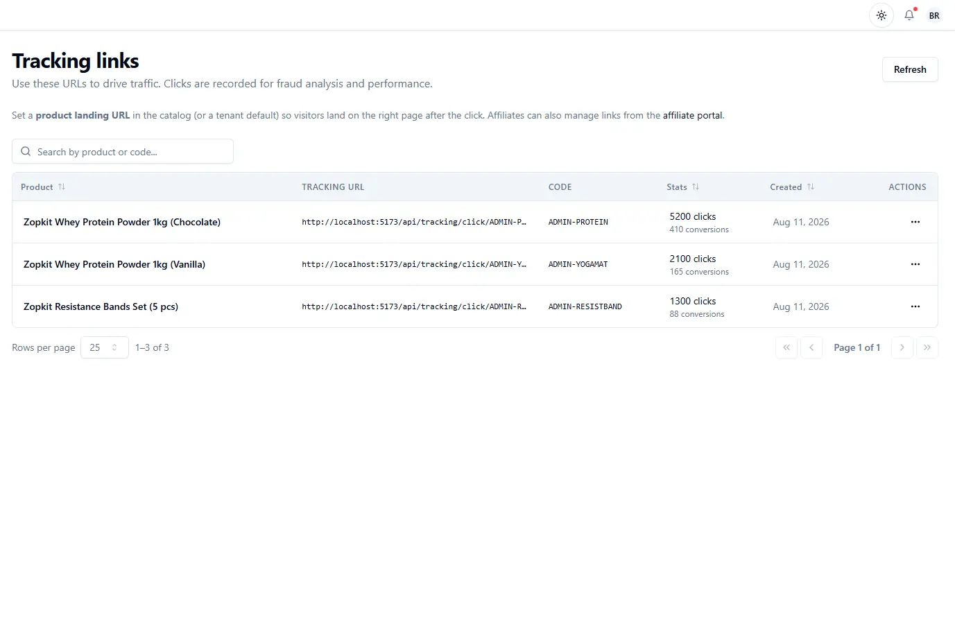The image size is (955, 624).
Task: Open actions menu for Resistance Bands row
Action: point(915,306)
